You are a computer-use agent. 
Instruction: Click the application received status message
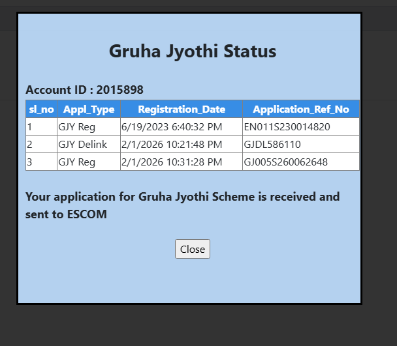182,205
